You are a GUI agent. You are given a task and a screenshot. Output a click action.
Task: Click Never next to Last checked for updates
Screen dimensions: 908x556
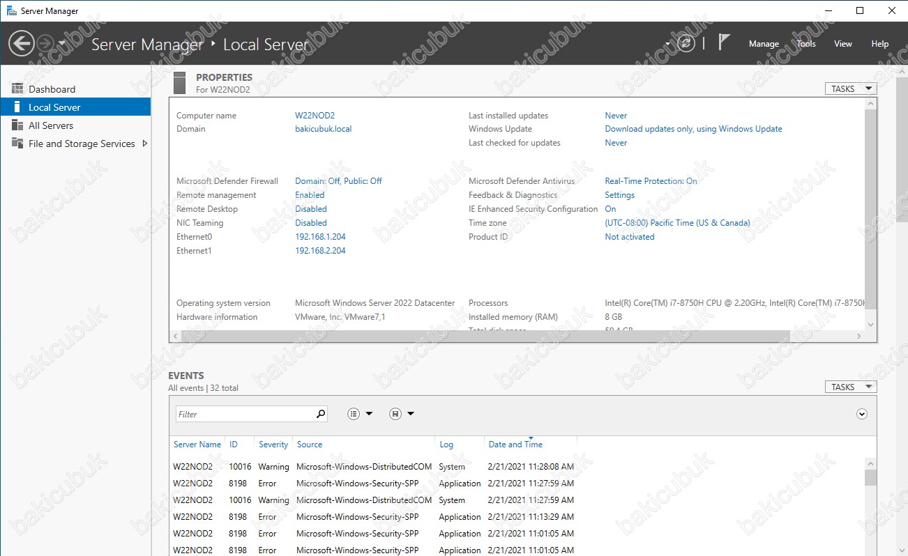(616, 143)
